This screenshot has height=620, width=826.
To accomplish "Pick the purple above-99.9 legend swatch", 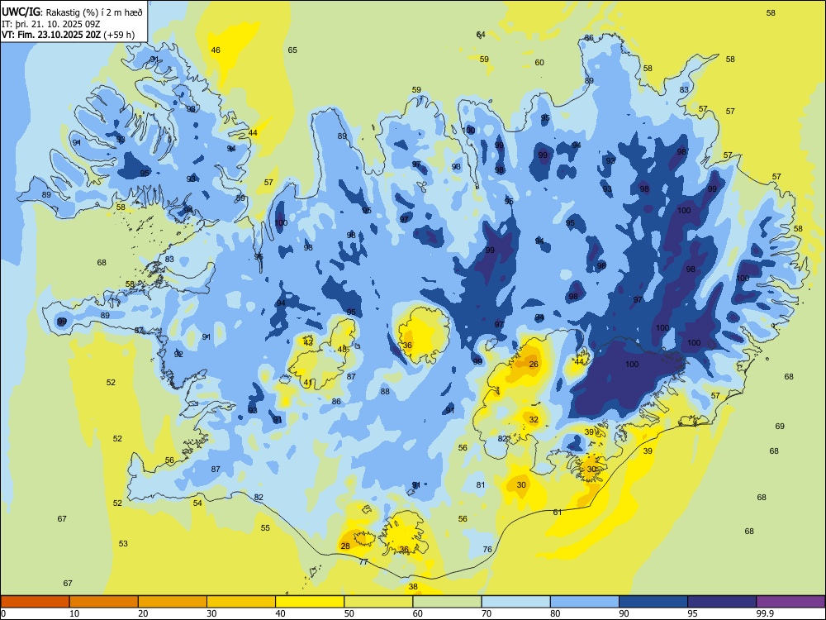I will click(x=790, y=602).
